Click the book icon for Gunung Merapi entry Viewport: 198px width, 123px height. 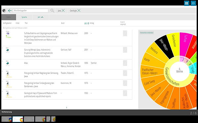[8, 50]
